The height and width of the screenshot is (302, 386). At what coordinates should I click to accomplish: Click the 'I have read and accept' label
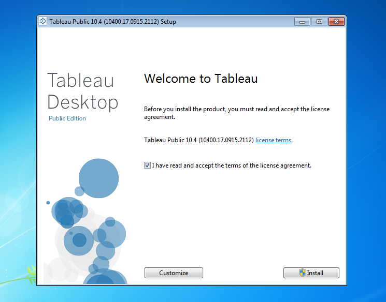point(232,165)
